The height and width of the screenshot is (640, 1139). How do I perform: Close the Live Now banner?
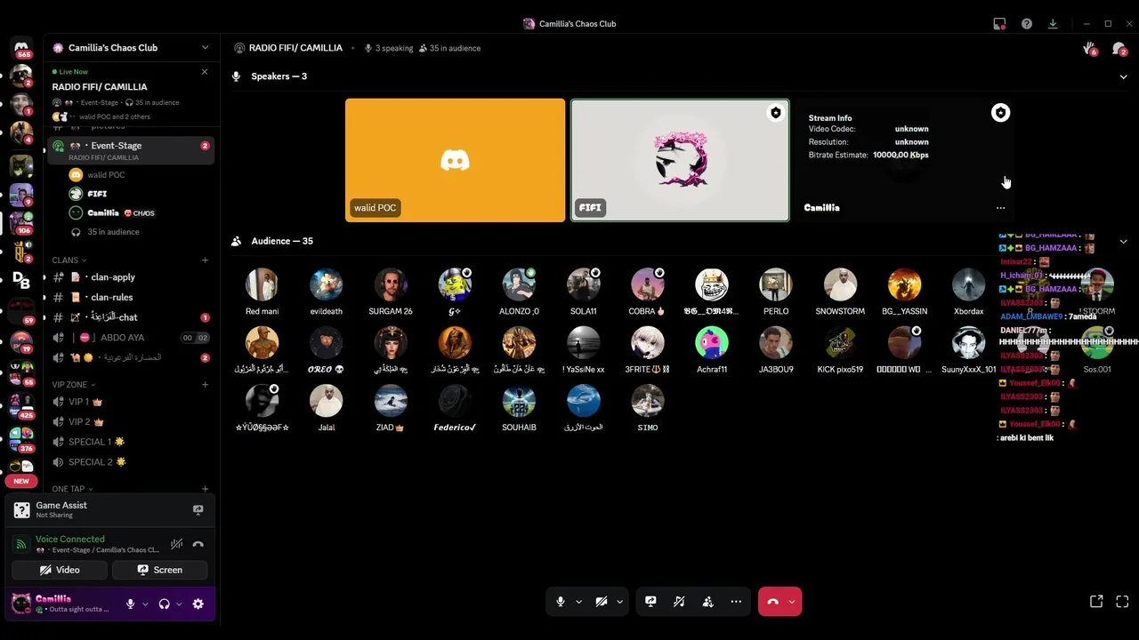coord(205,72)
